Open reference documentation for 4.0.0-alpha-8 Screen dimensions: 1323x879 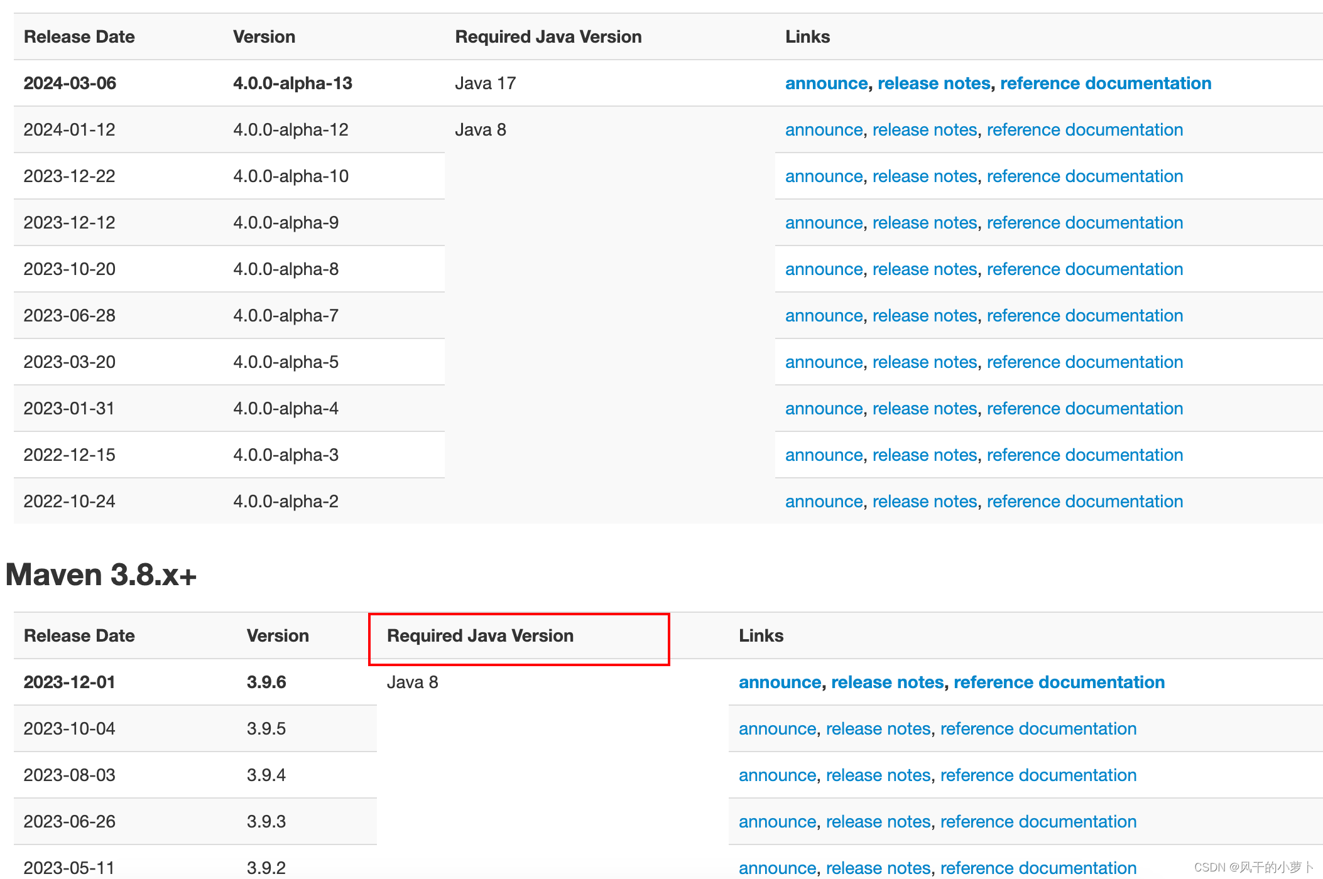pyautogui.click(x=1085, y=269)
